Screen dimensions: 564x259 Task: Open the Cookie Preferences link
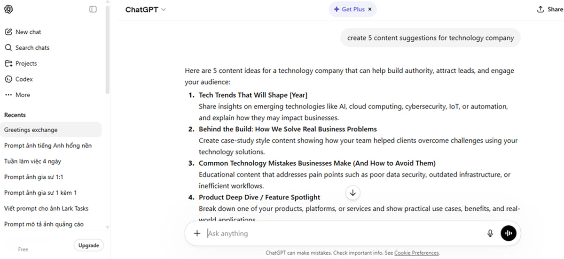(416, 253)
